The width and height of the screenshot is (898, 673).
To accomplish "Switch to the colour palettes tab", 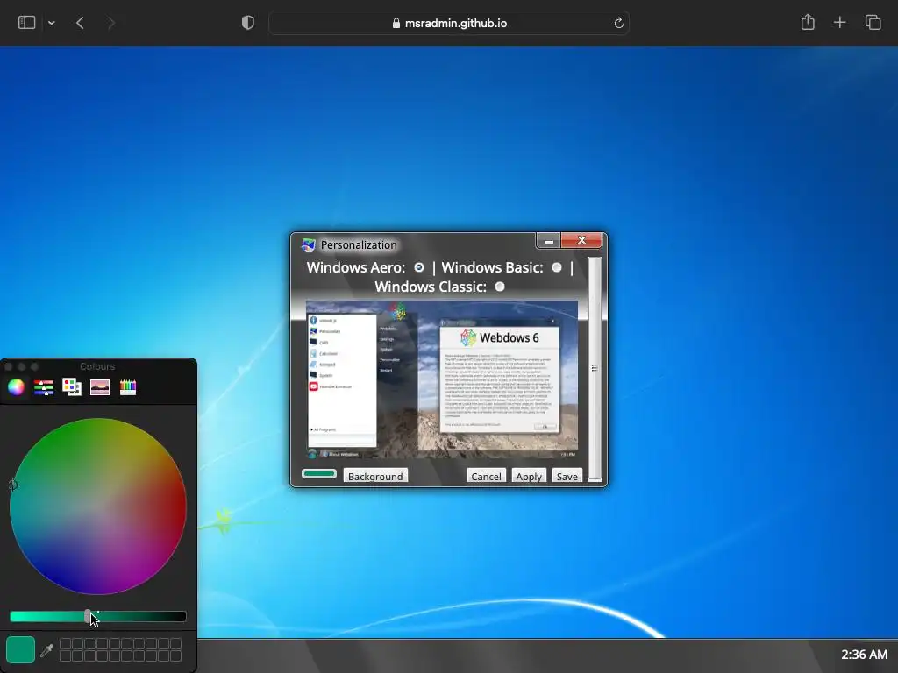I will click(x=72, y=386).
